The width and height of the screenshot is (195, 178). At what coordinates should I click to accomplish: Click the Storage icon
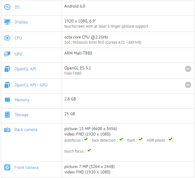tap(7, 115)
